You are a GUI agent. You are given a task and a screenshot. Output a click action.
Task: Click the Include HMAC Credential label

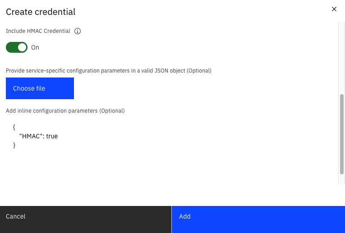[38, 31]
